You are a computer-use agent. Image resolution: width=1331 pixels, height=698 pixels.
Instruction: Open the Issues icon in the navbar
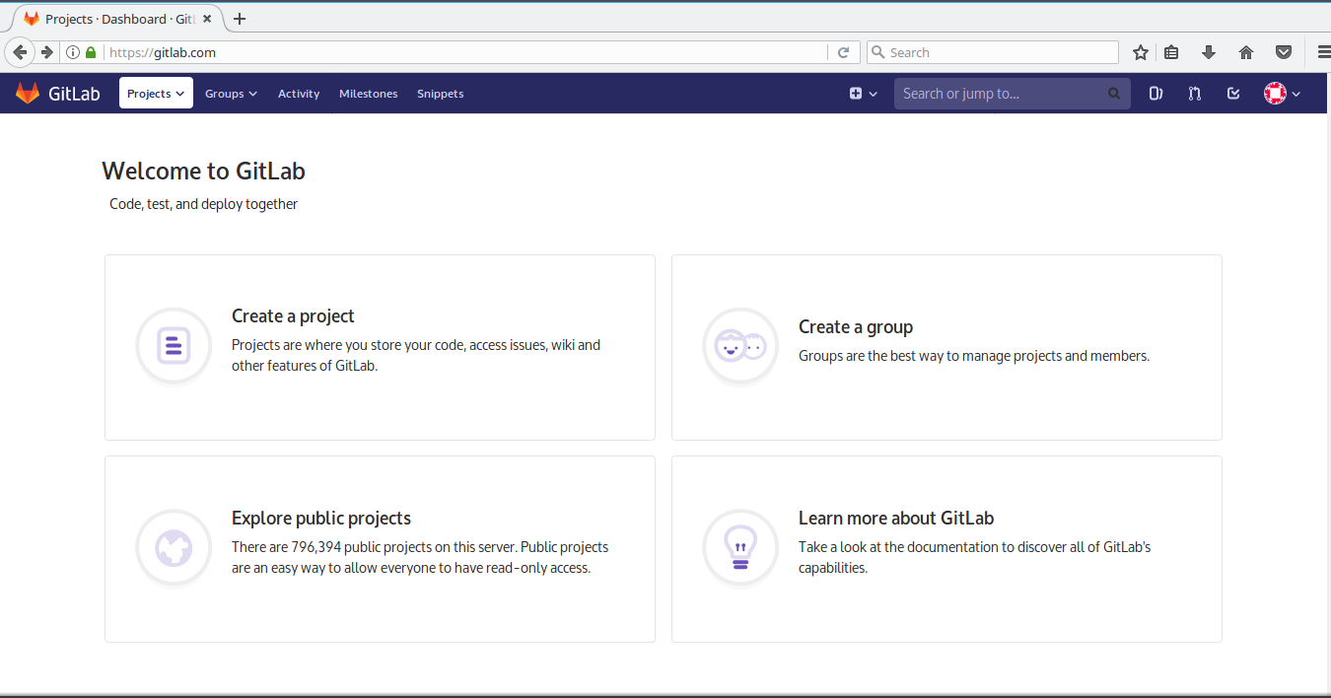tap(1155, 93)
